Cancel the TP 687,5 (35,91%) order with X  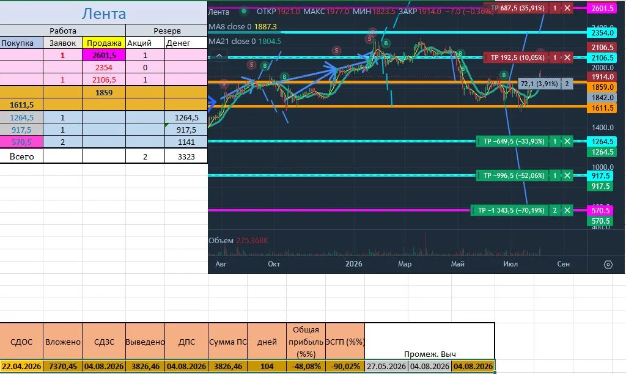(x=567, y=8)
